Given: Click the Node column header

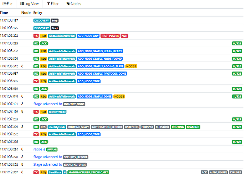Looking at the screenshot, I should click(x=26, y=13).
